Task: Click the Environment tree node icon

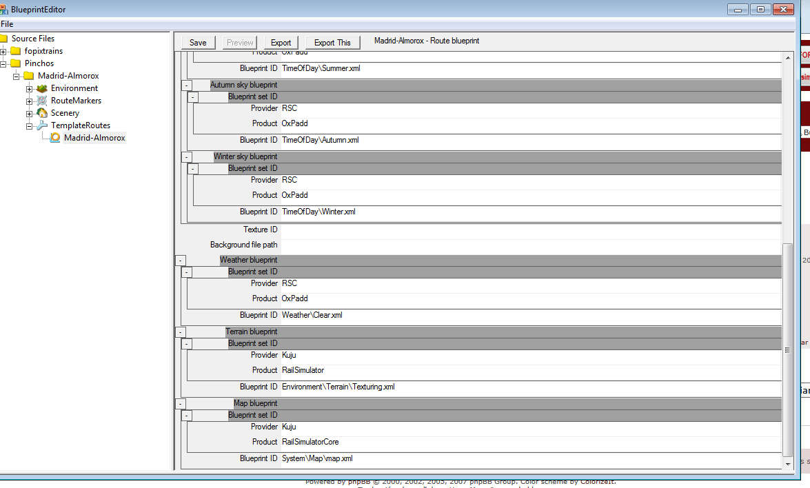Action: [42, 88]
